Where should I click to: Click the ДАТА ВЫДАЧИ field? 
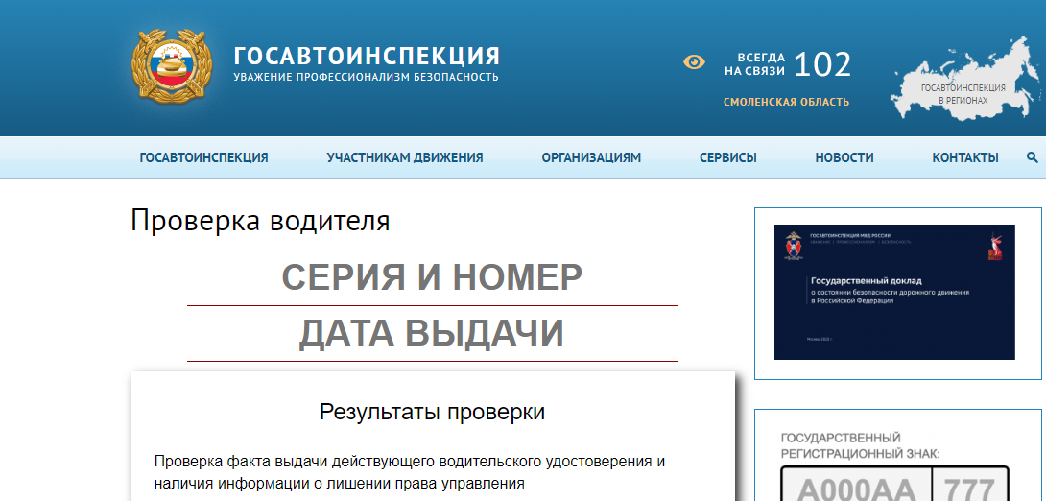point(432,333)
